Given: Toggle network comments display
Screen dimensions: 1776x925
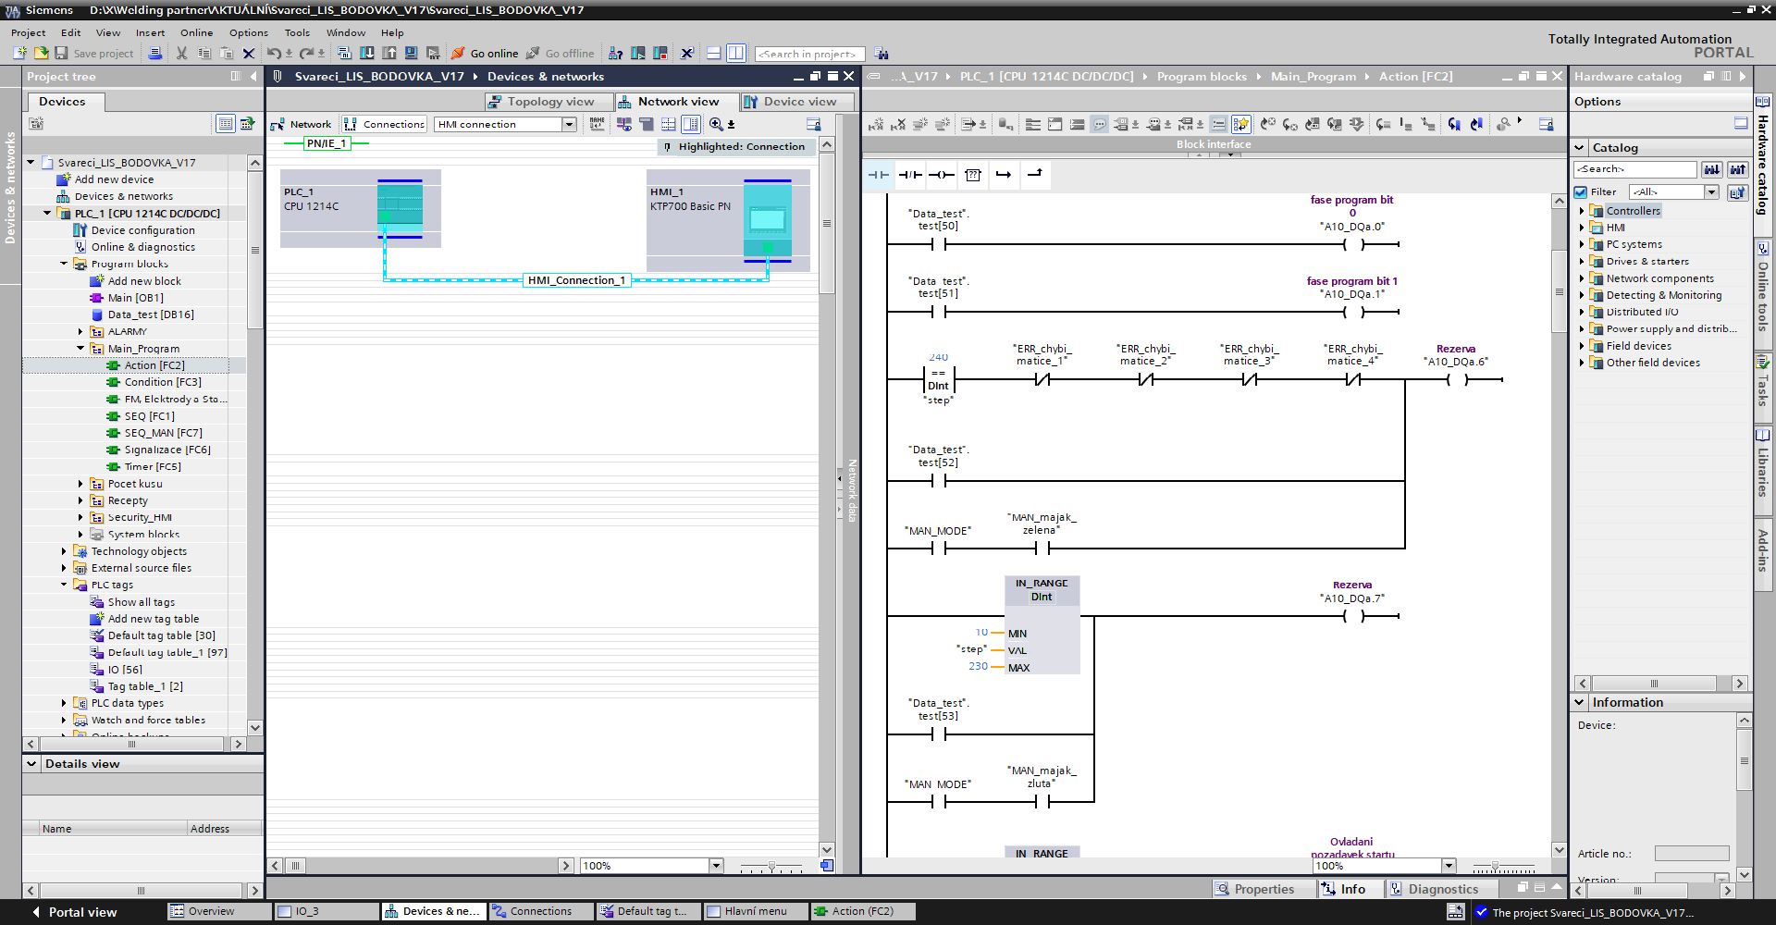Looking at the screenshot, I should [1218, 124].
